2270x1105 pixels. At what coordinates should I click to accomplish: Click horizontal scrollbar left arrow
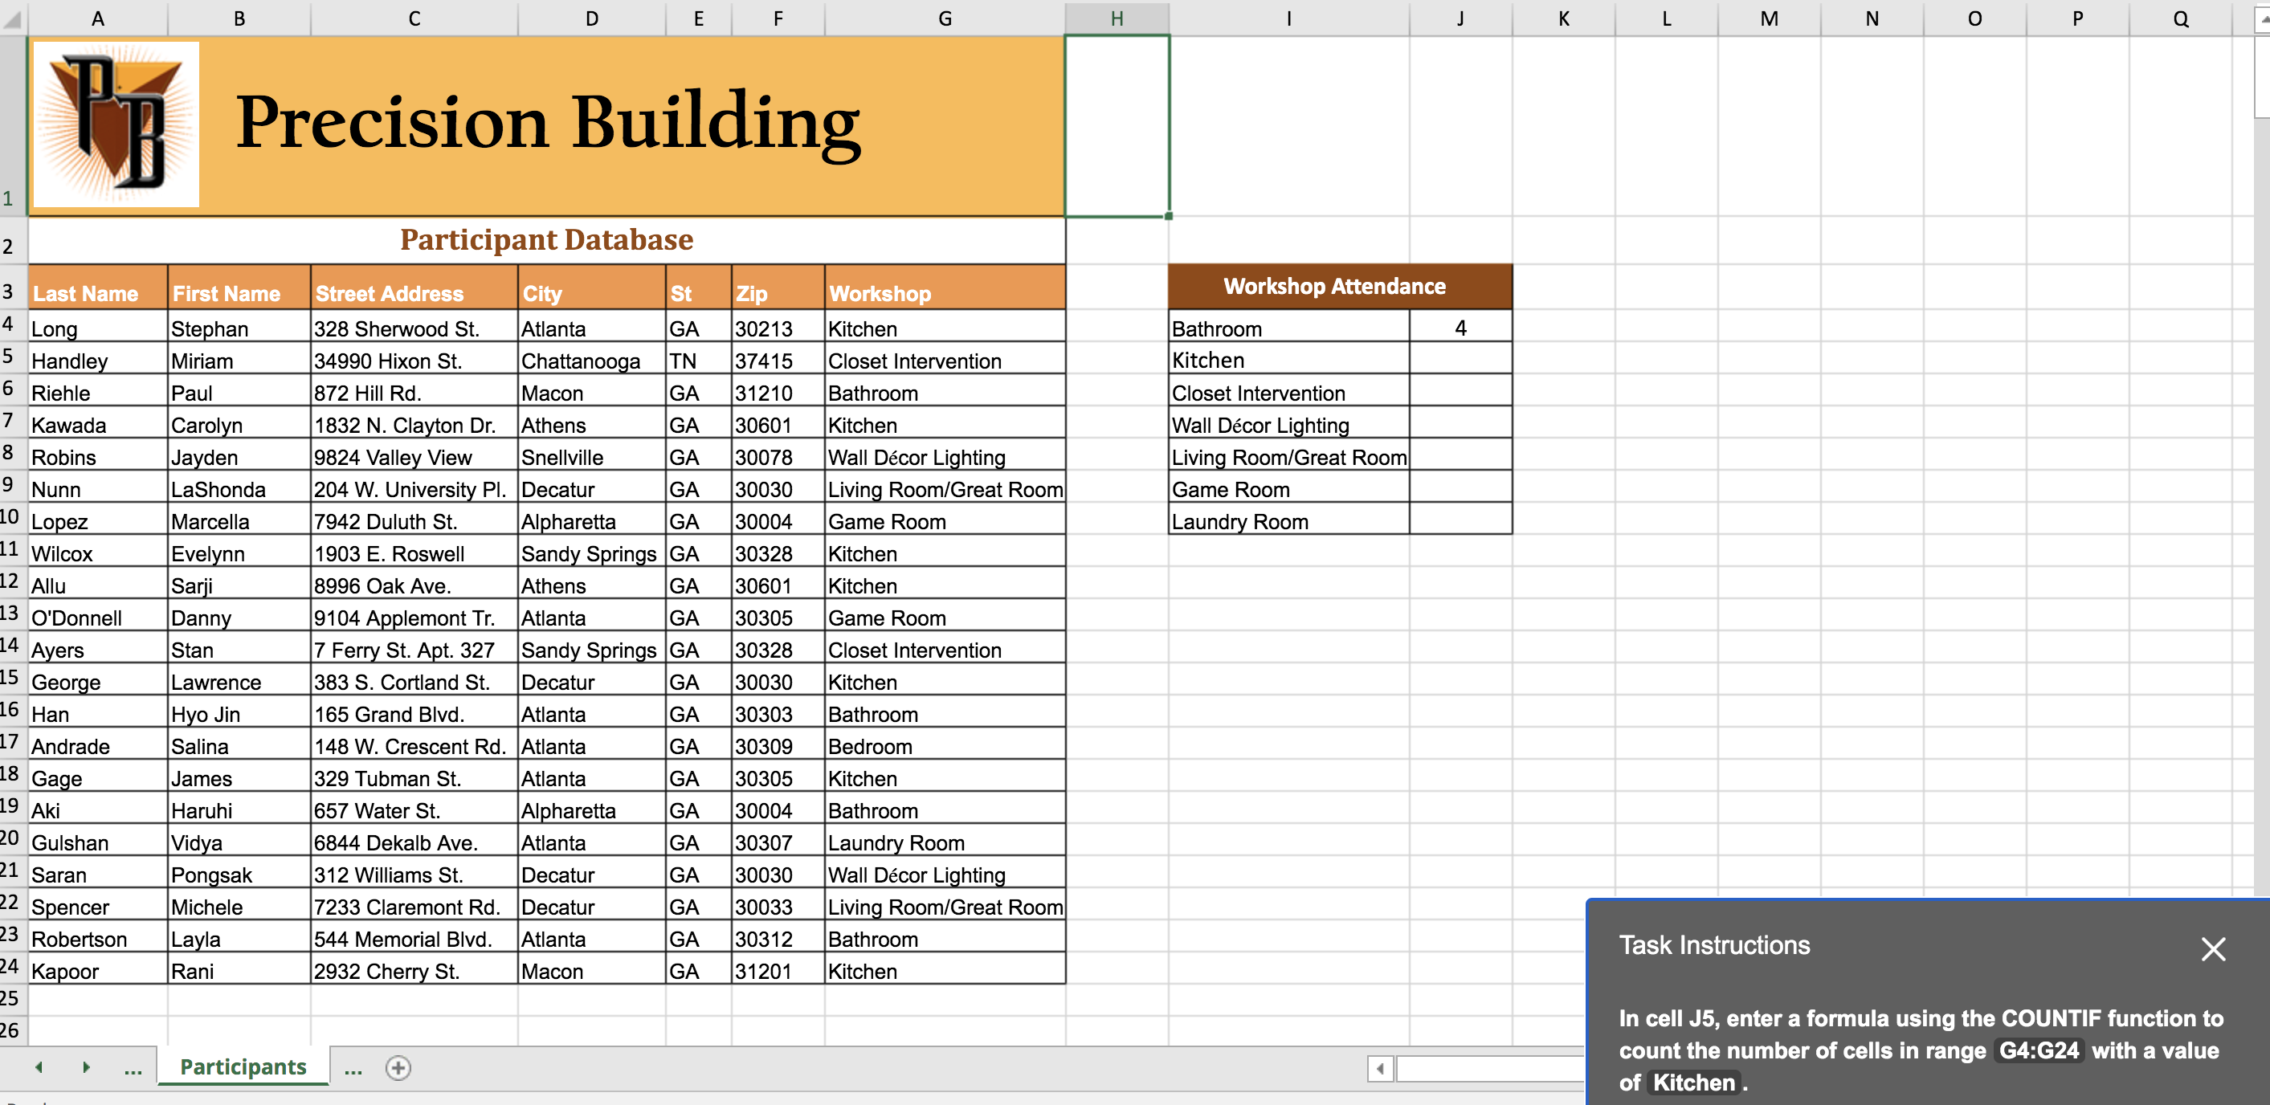click(1380, 1069)
